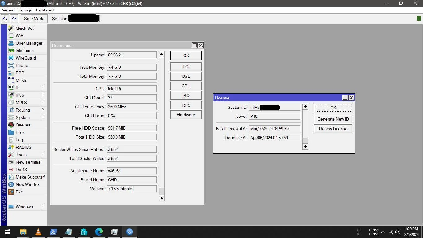
Task: Open the Session menu
Action: (x=8, y=10)
